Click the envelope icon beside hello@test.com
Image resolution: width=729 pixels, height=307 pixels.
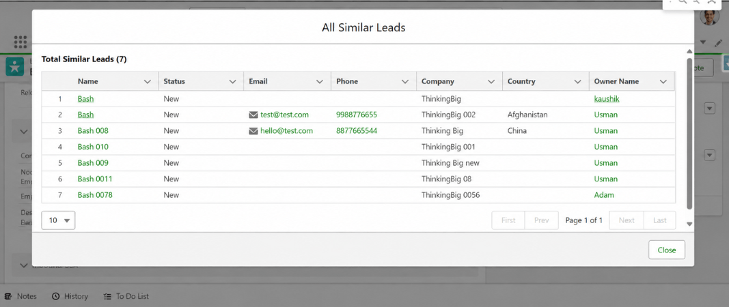[253, 131]
